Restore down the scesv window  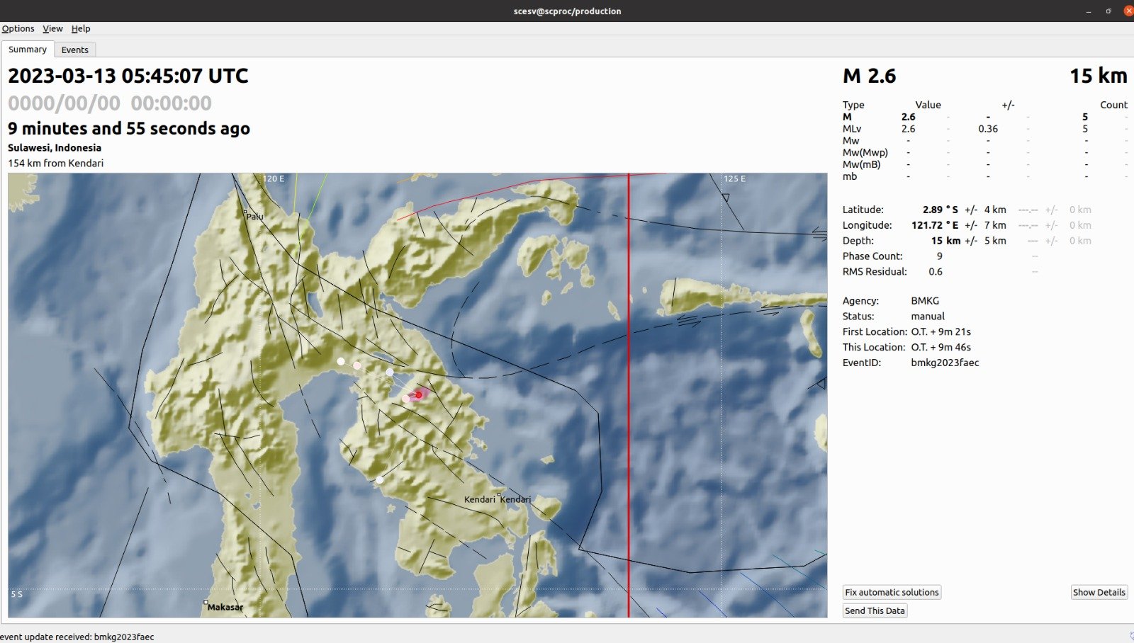[x=1108, y=11]
